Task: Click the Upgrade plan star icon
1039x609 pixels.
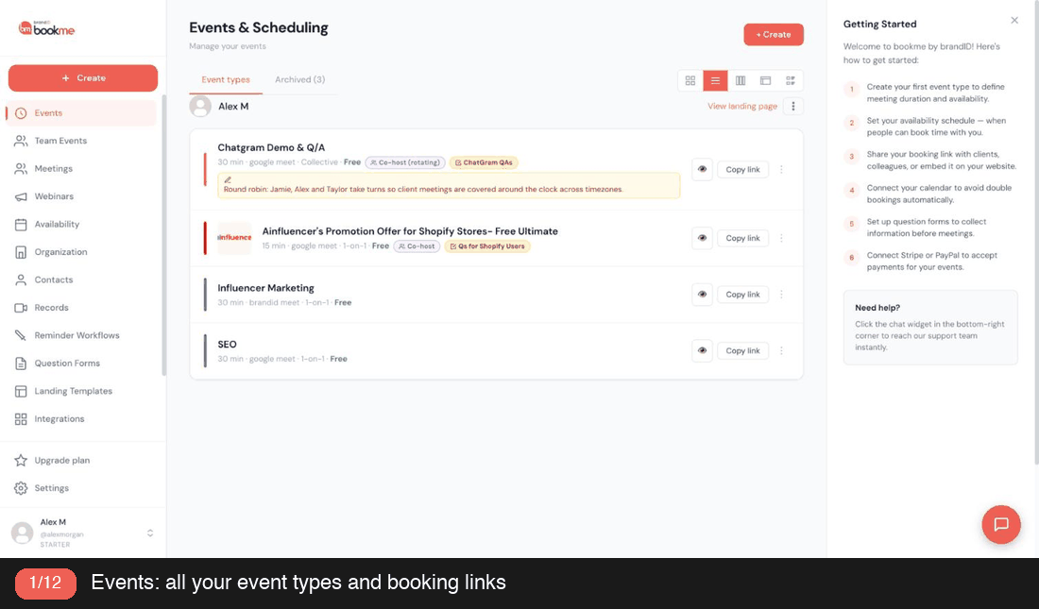Action: coord(21,461)
